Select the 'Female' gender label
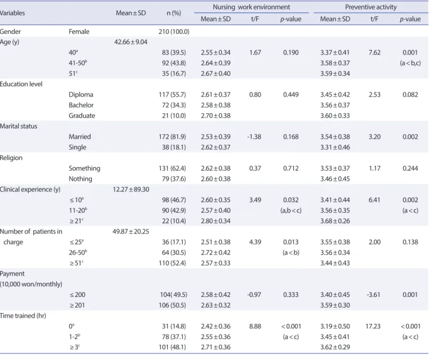Viewport: 429px width, 356px height. pos(79,32)
